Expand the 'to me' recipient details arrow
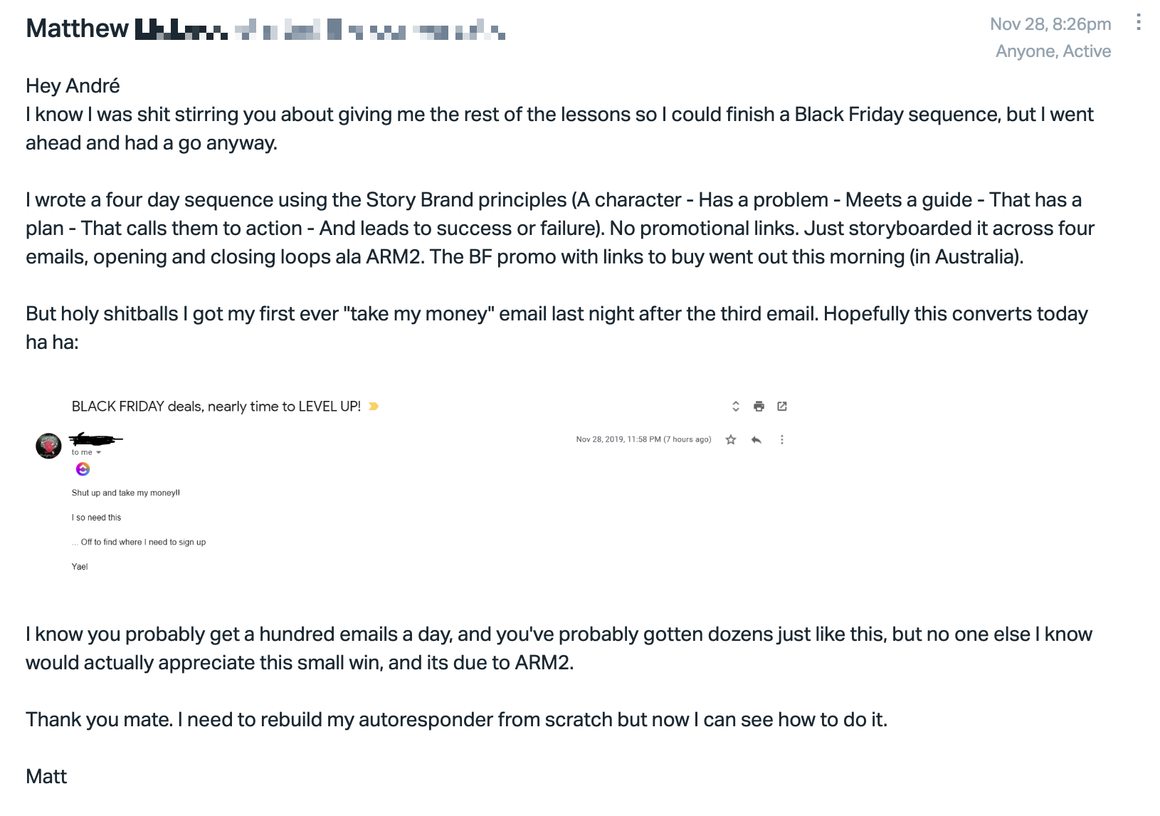The height and width of the screenshot is (816, 1160). pos(98,453)
